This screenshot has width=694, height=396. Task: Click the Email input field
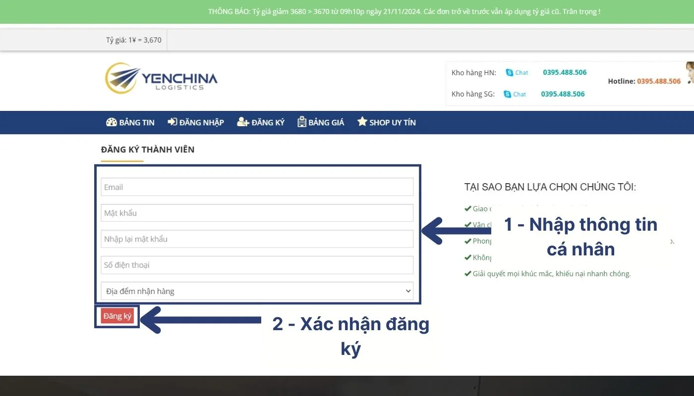tap(257, 187)
